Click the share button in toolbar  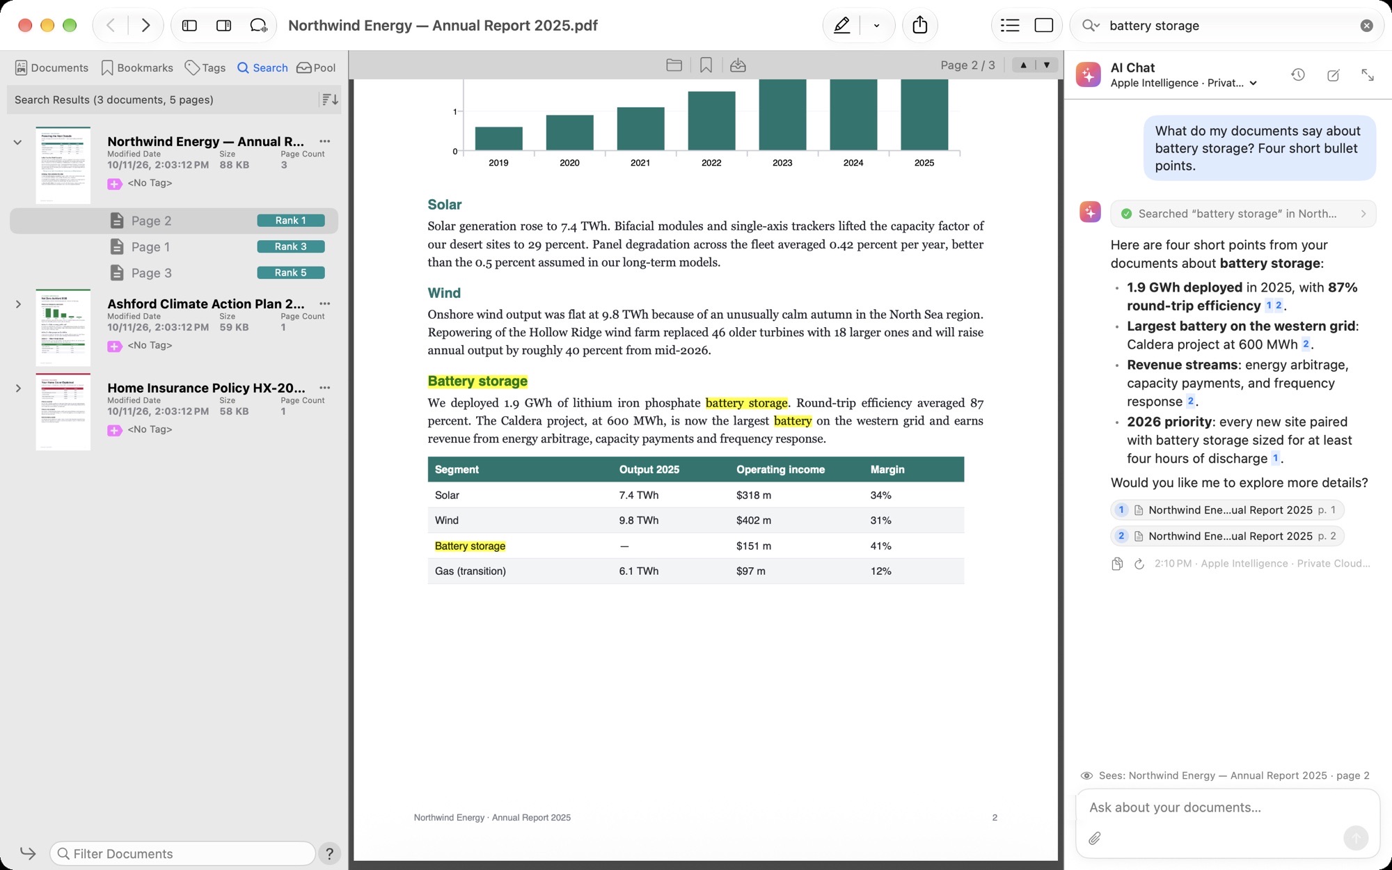[x=920, y=26]
